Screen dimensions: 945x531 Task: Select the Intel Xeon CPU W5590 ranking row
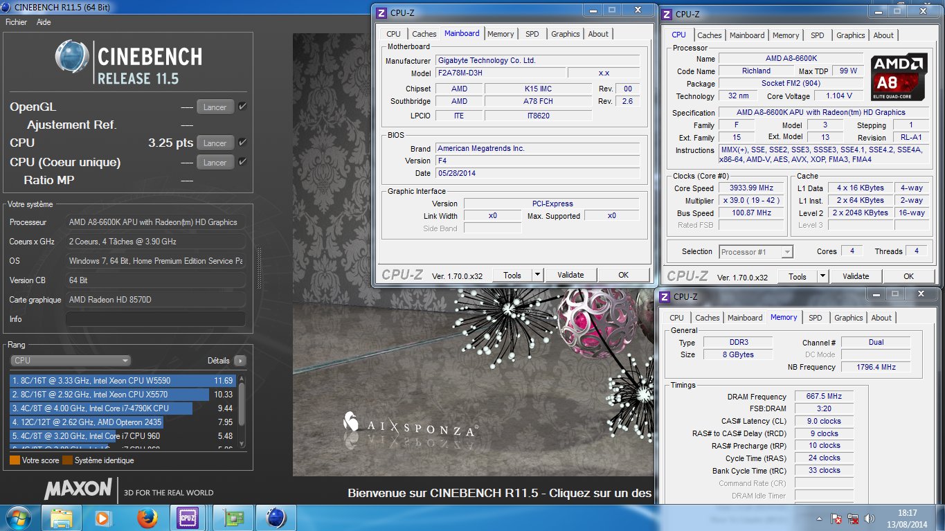pyautogui.click(x=123, y=381)
